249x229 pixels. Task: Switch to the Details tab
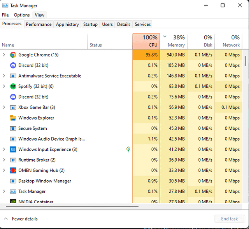(x=124, y=24)
